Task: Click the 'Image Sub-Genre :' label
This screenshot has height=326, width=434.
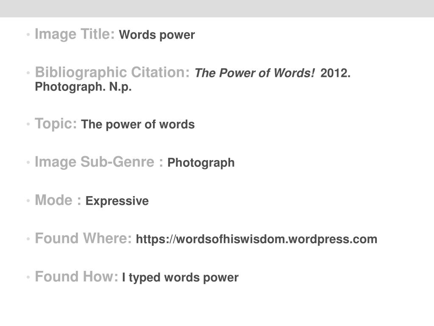Action: [x=99, y=162]
